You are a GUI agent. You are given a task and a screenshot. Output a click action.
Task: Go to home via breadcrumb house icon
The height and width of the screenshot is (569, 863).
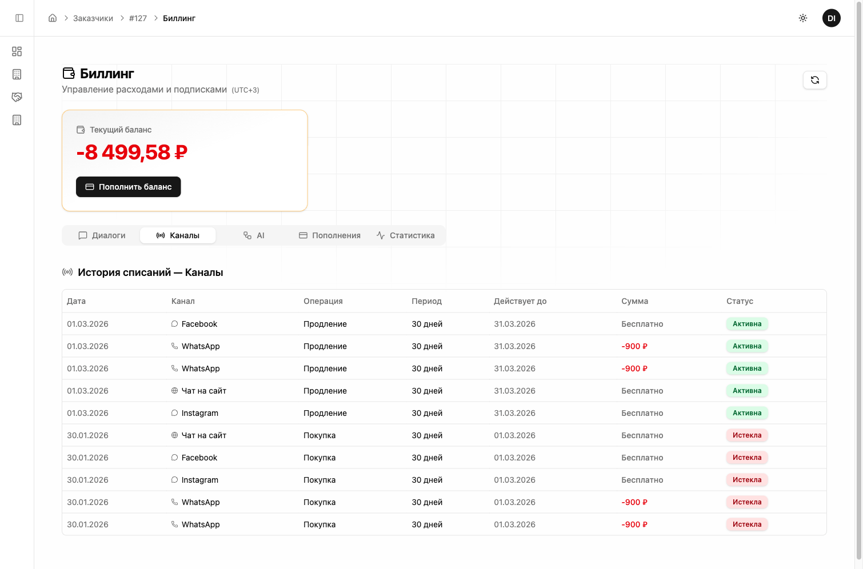pyautogui.click(x=53, y=18)
